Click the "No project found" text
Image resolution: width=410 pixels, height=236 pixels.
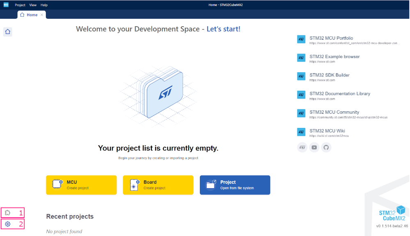[x=64, y=232]
